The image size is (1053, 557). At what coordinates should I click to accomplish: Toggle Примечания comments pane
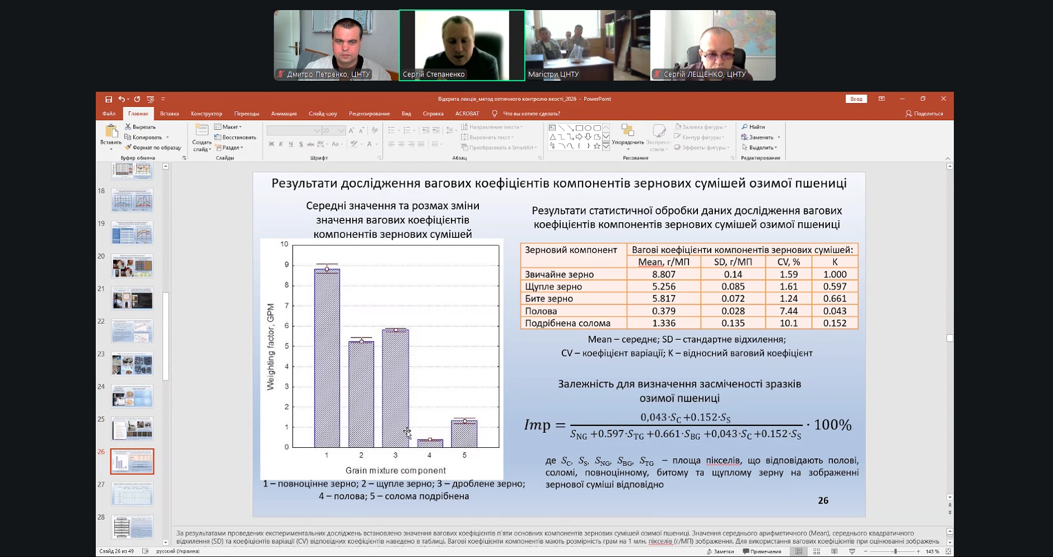(762, 551)
